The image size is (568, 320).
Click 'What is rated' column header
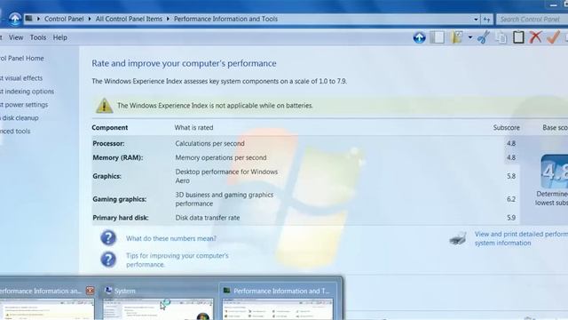pos(193,128)
